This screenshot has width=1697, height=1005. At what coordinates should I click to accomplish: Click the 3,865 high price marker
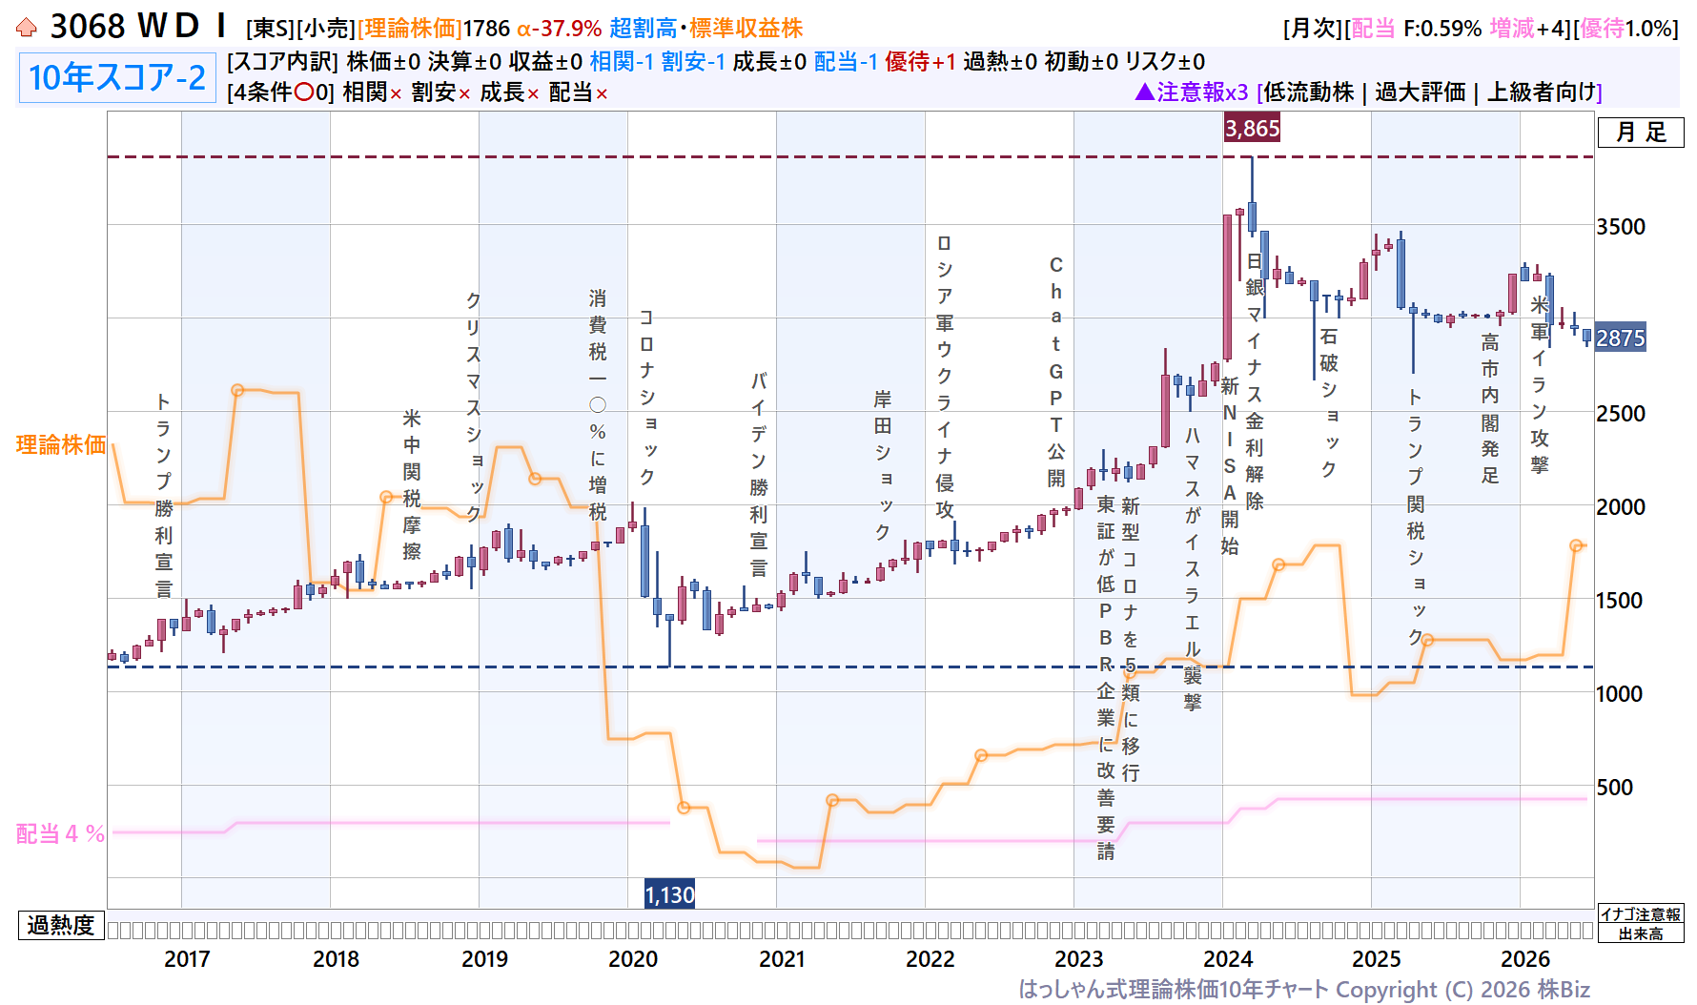click(1252, 129)
